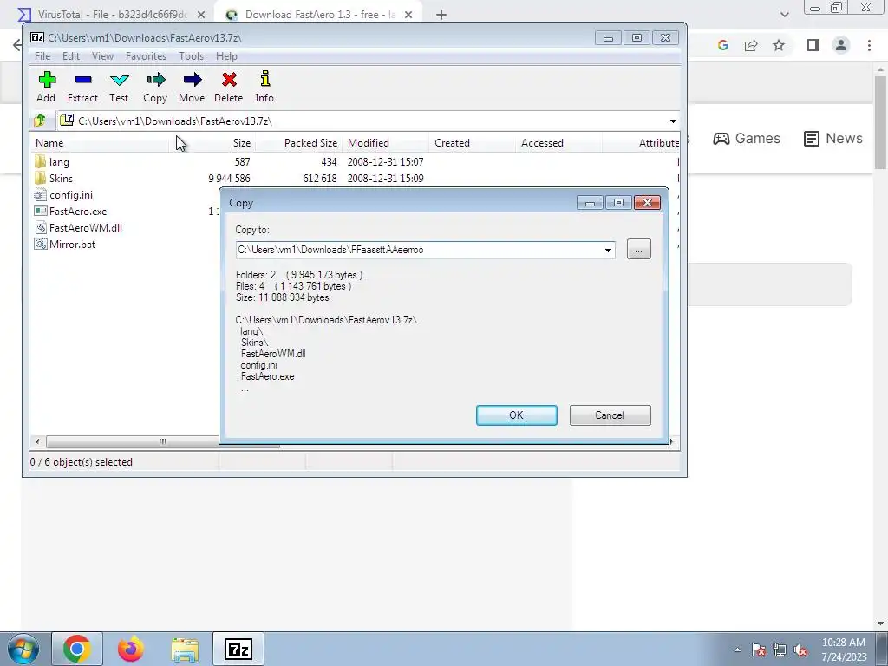Select the FastAeroWM.dll file icon

(40, 228)
